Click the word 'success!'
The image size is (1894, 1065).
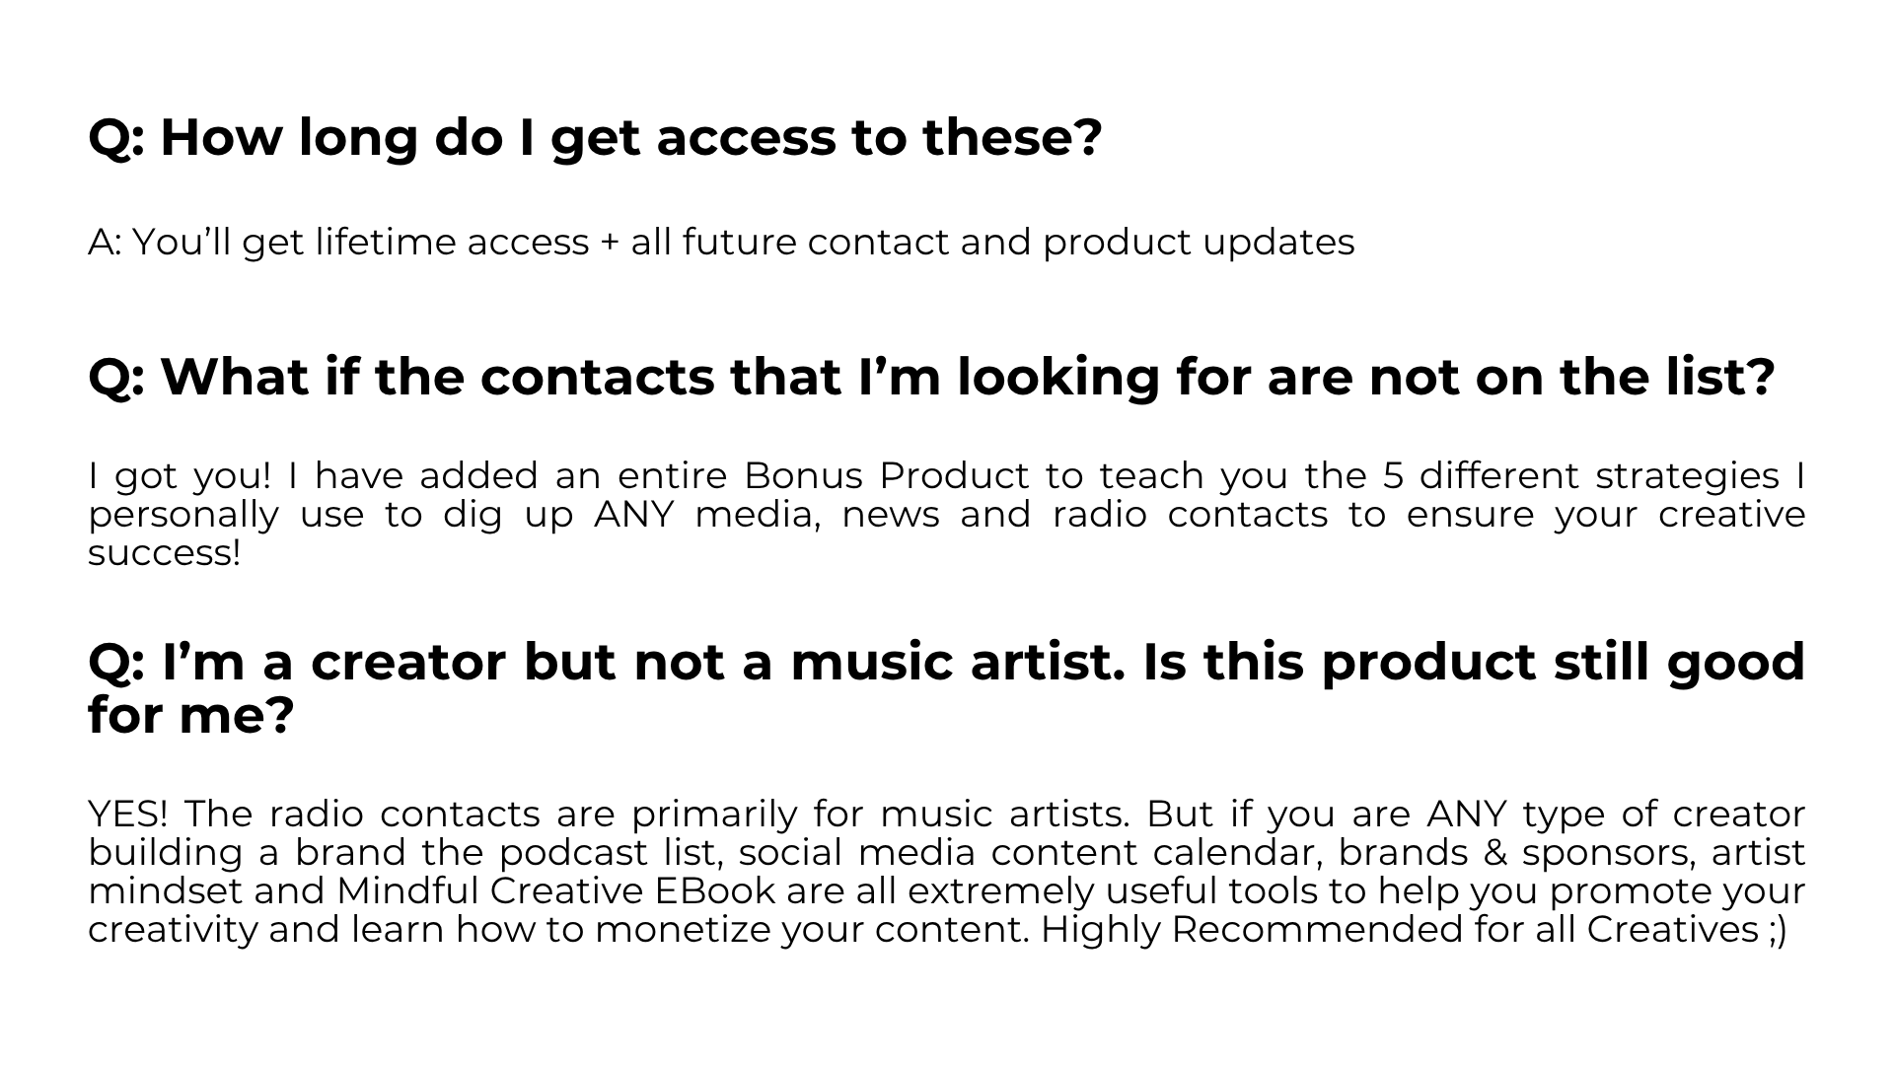[164, 553]
